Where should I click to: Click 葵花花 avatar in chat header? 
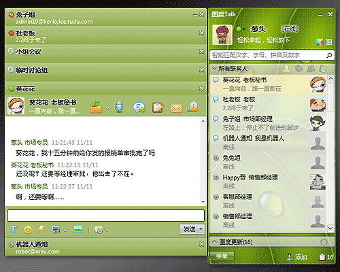click(x=16, y=105)
